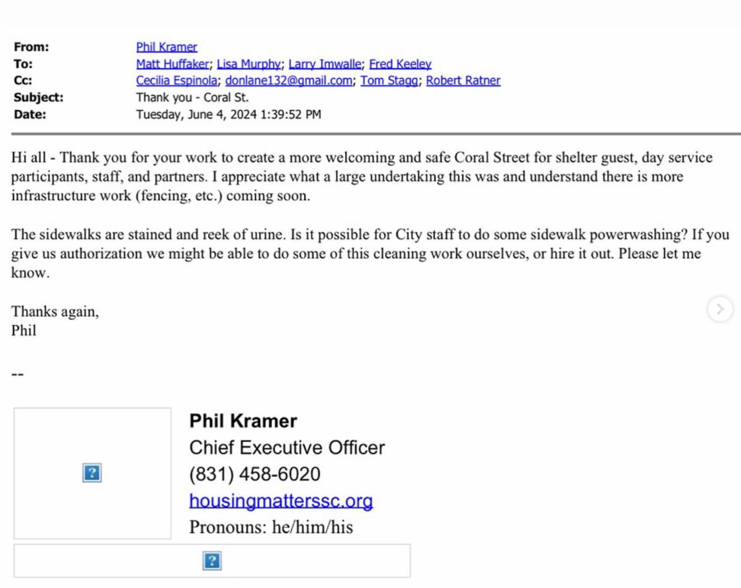Click Robert Ratner in the Cc field

point(463,80)
